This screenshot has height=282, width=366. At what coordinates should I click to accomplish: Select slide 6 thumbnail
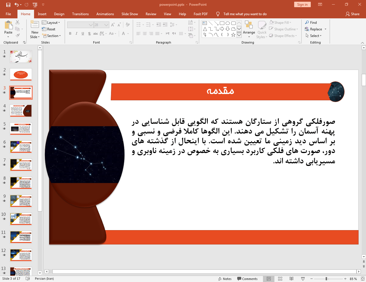21,147
